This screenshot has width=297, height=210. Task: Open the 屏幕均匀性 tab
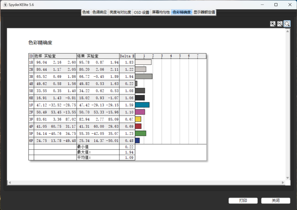pyautogui.click(x=161, y=12)
